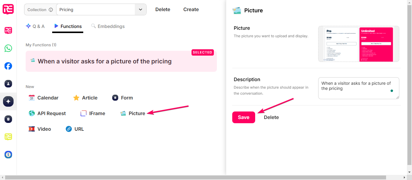
Task: Open the Facebook channel in sidebar
Action: [x=8, y=66]
